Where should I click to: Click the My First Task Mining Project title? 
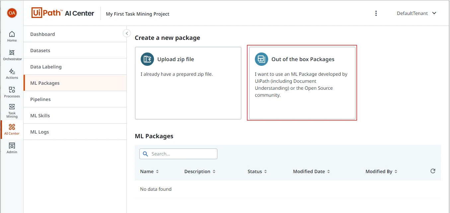point(137,14)
